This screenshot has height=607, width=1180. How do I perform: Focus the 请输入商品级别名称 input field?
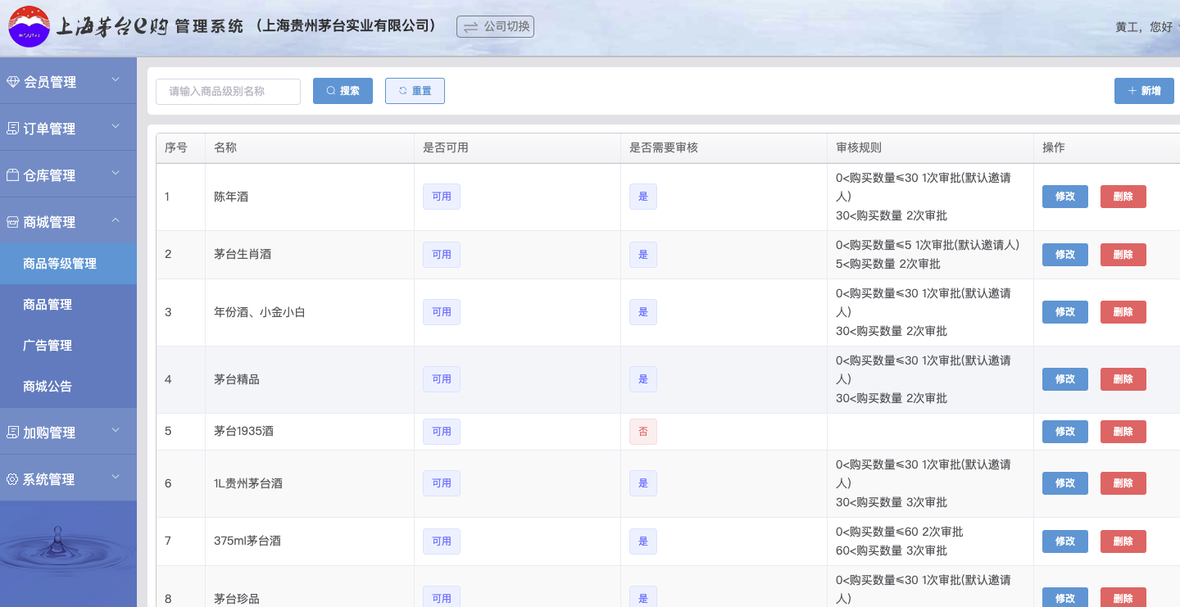pyautogui.click(x=228, y=91)
